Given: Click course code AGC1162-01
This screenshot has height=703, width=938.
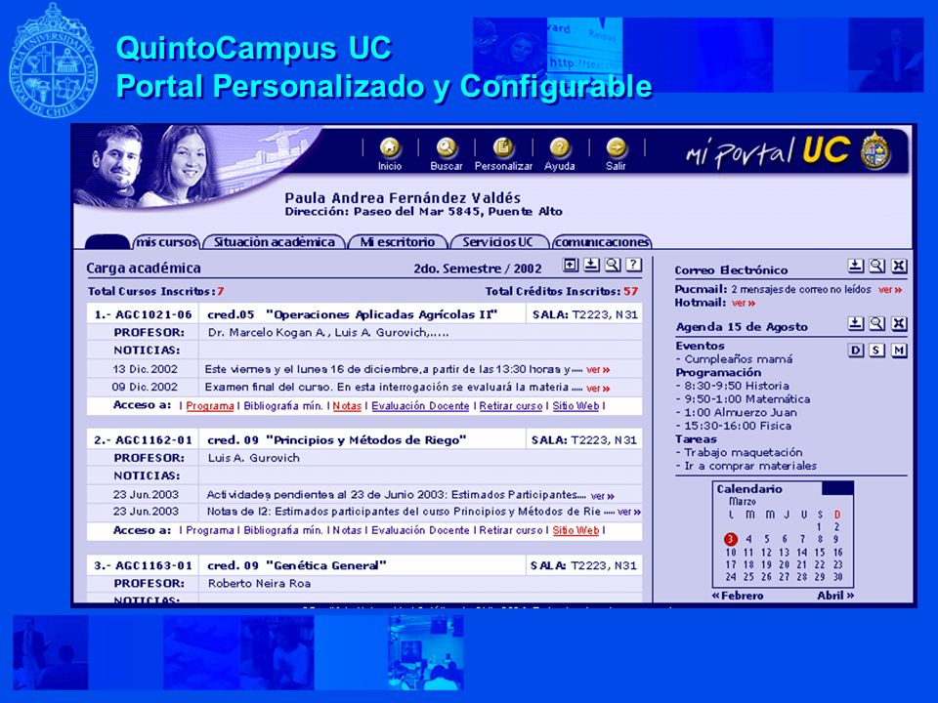Looking at the screenshot, I should (153, 440).
